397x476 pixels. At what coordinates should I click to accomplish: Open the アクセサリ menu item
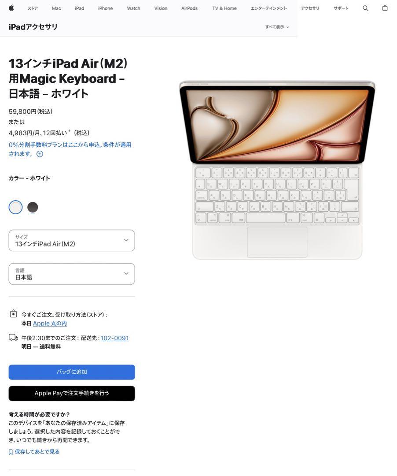click(310, 8)
